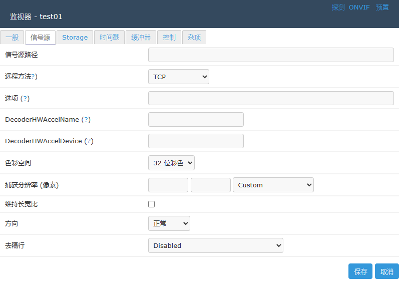Switch to the Storage tab
The height and width of the screenshot is (290, 399).
[x=75, y=37]
